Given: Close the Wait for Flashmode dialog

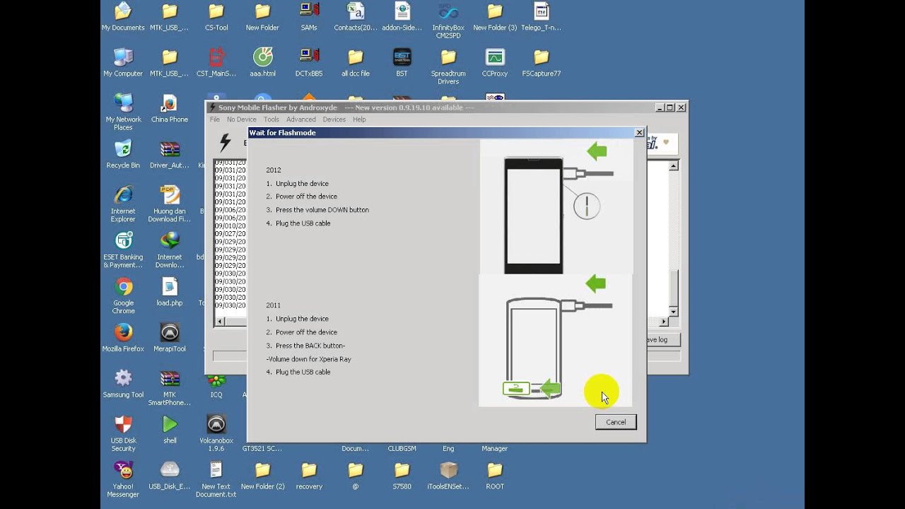Looking at the screenshot, I should 639,132.
